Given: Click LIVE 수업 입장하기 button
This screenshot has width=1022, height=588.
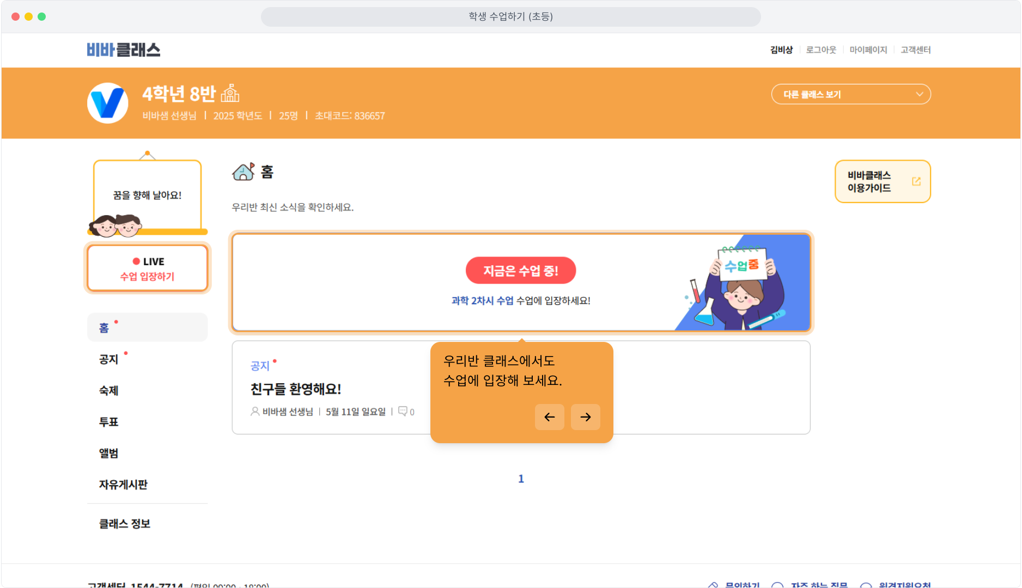Looking at the screenshot, I should (147, 268).
